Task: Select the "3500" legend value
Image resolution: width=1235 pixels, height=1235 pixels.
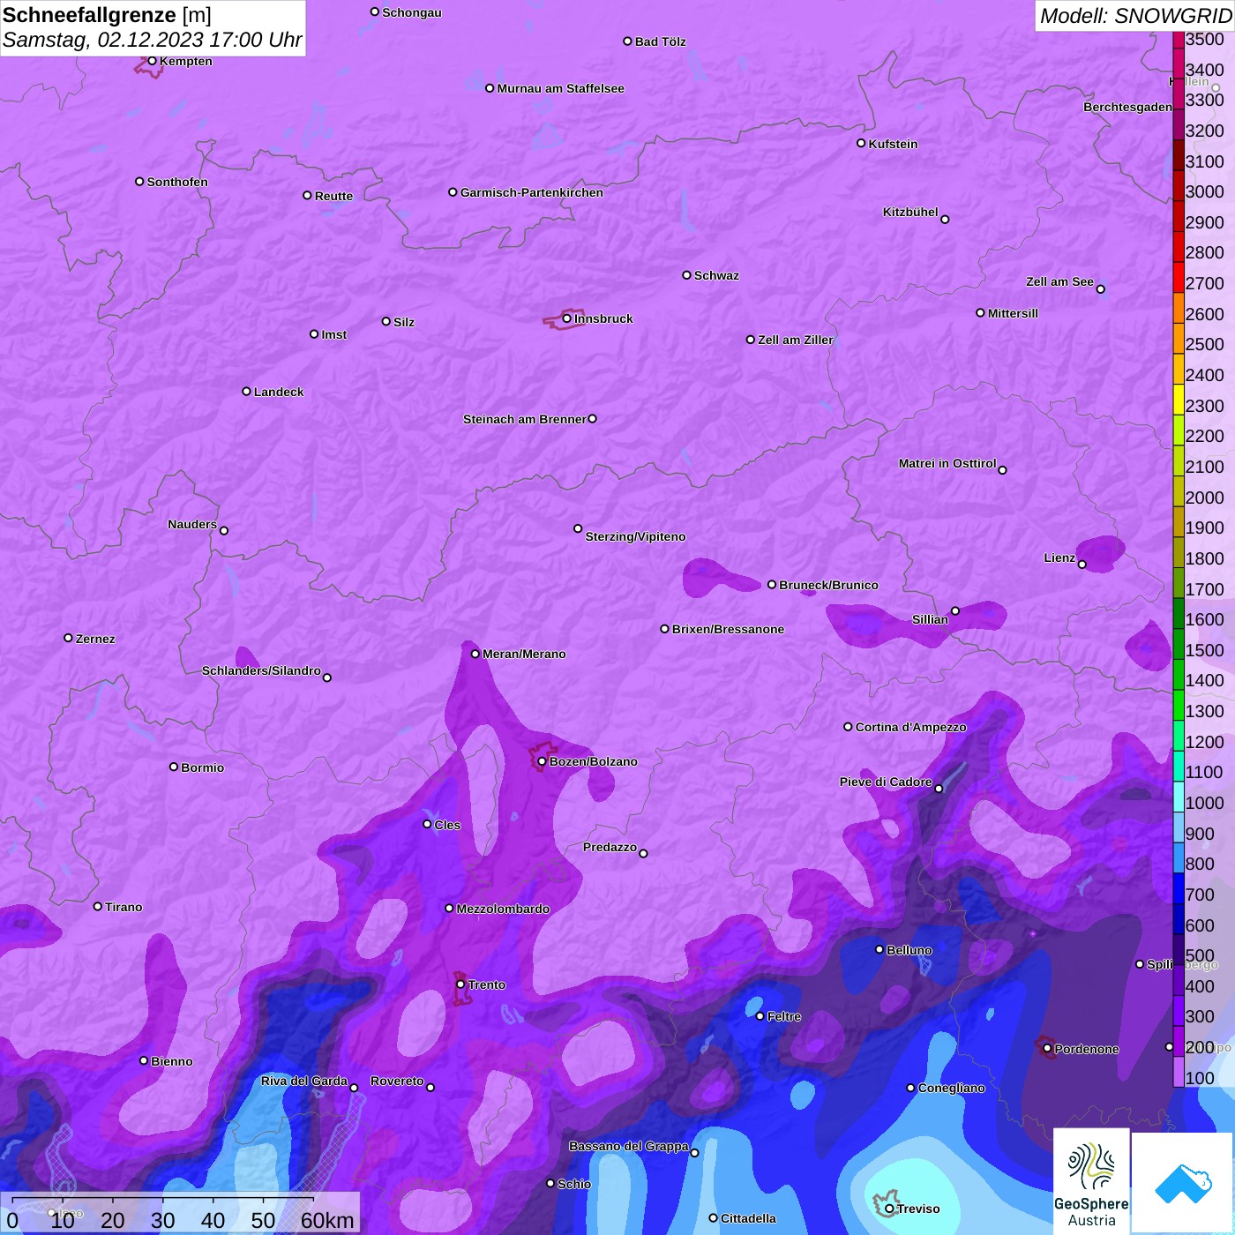Action: 1205,39
